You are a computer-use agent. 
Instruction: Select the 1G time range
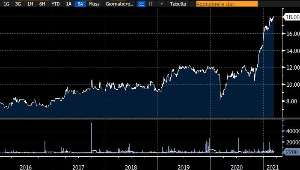pyautogui.click(x=6, y=4)
